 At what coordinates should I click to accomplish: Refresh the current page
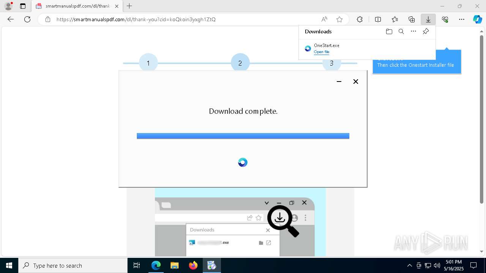tap(27, 19)
